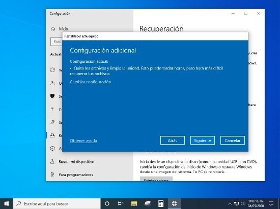The height and width of the screenshot is (209, 280).
Task: Cancel the reset with Cancelar
Action: click(233, 141)
